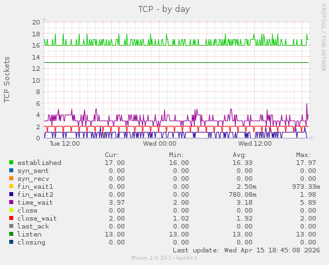The image size is (329, 265).
Task: Click fin_wait1 max value 973.33m
Action: 306,187
